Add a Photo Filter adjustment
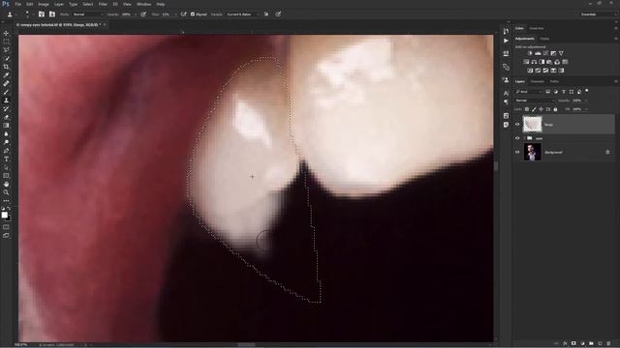 click(549, 62)
